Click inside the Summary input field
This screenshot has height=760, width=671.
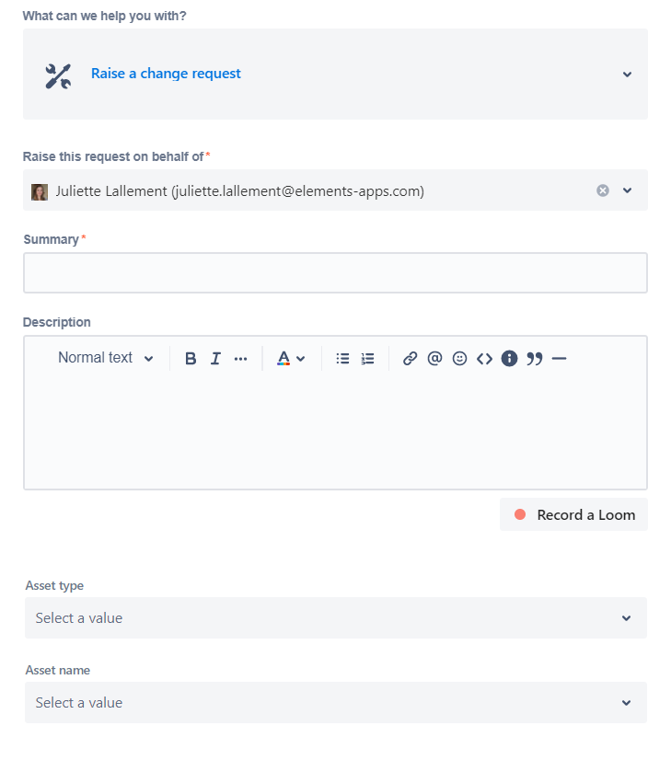pos(335,271)
